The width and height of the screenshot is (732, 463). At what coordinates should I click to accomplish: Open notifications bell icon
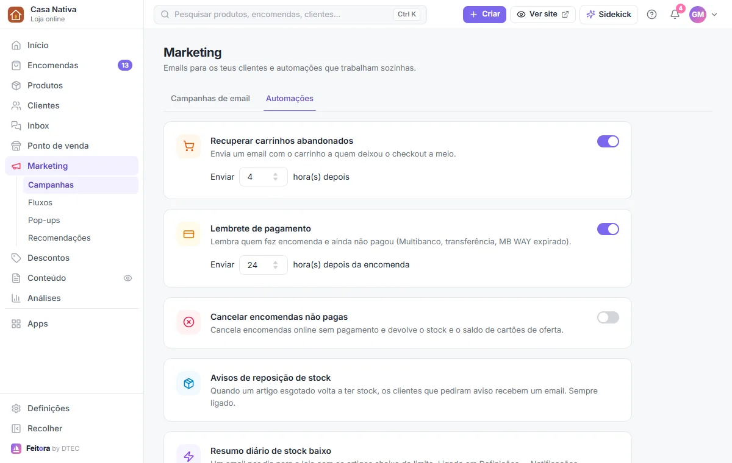(x=675, y=15)
